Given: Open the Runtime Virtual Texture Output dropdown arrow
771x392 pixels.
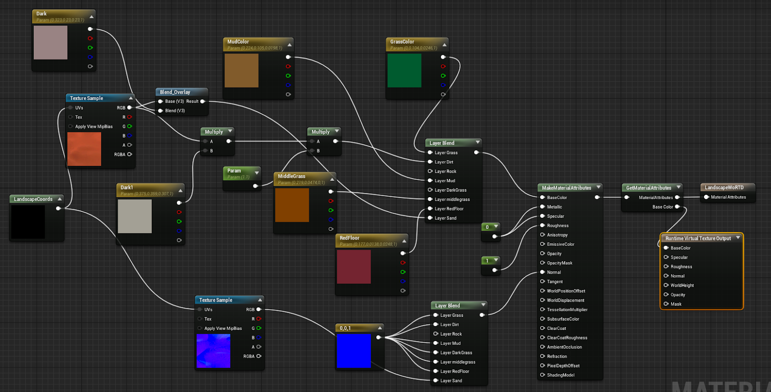Looking at the screenshot, I should click(738, 238).
